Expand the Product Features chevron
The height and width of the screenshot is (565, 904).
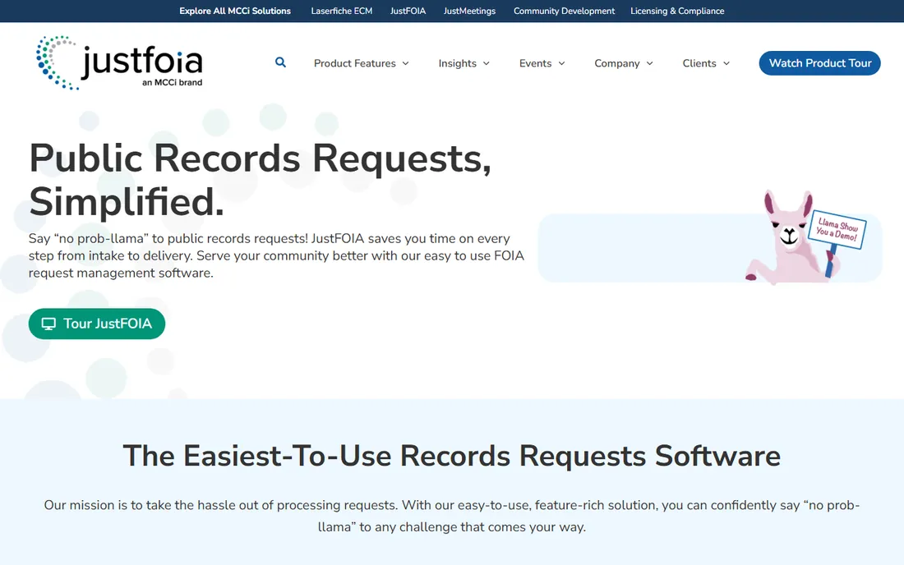pyautogui.click(x=405, y=63)
